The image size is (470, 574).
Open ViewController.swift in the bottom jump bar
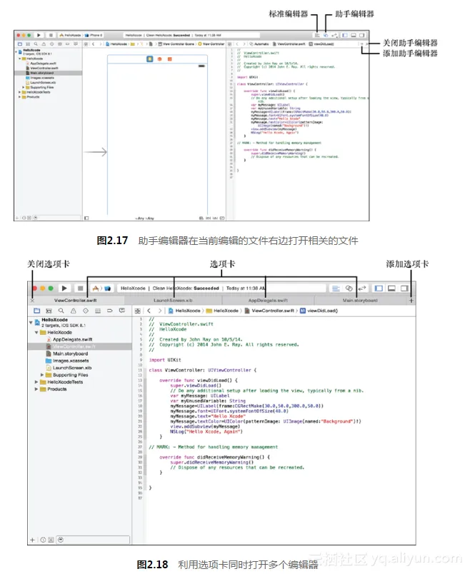tap(269, 311)
